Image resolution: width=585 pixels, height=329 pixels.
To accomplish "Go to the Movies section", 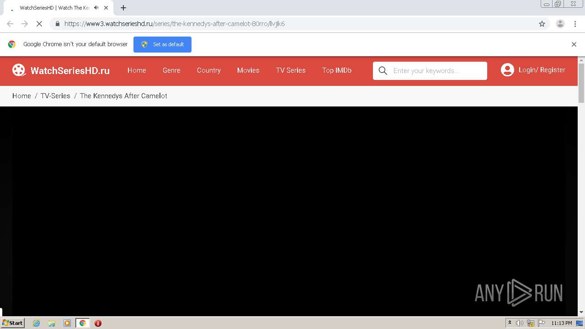I will point(248,70).
